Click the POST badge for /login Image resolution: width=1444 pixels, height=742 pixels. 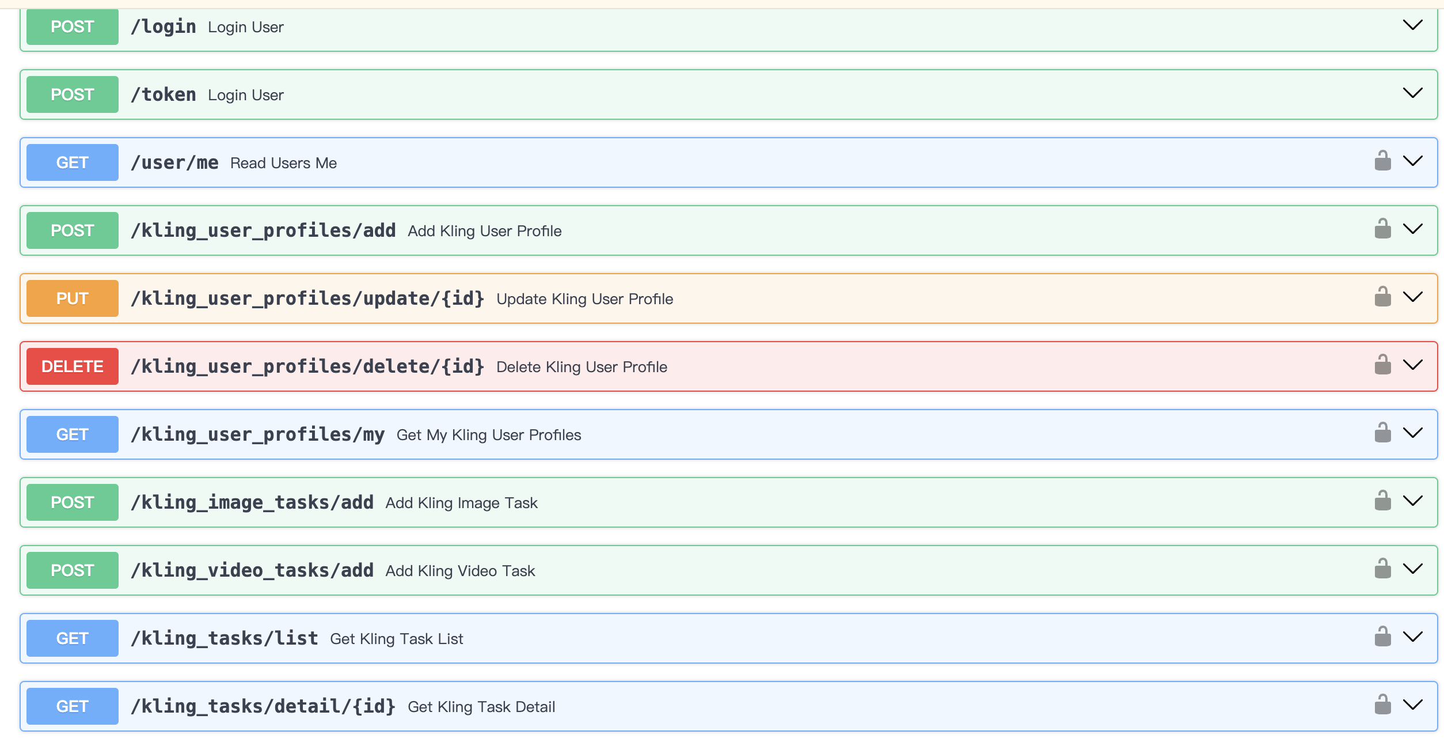pyautogui.click(x=73, y=26)
